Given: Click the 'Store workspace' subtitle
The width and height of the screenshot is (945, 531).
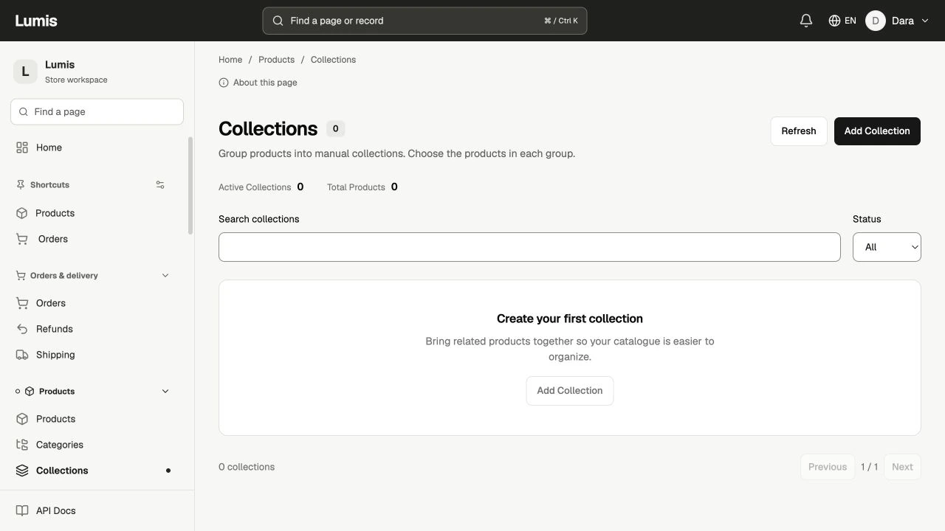Looking at the screenshot, I should (x=76, y=80).
